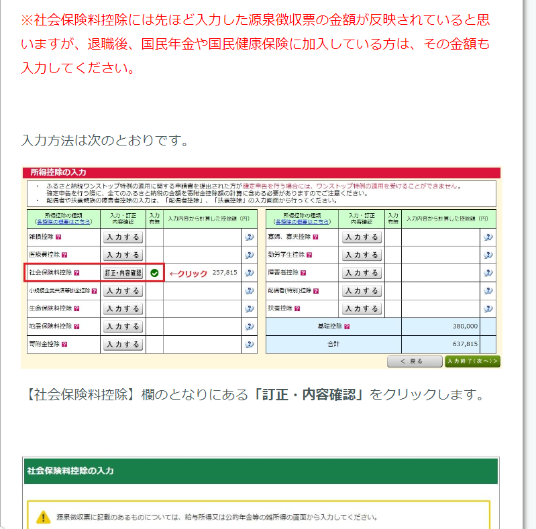Click the bold 「訂正・内容確認」 text in the instruction
Screen dimensions: 536x529
coord(309,394)
